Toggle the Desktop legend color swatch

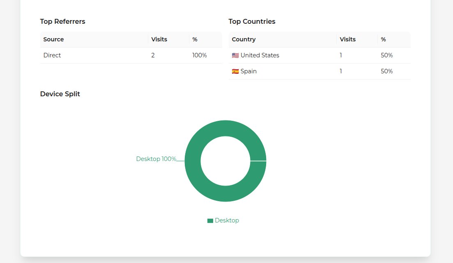(x=210, y=221)
